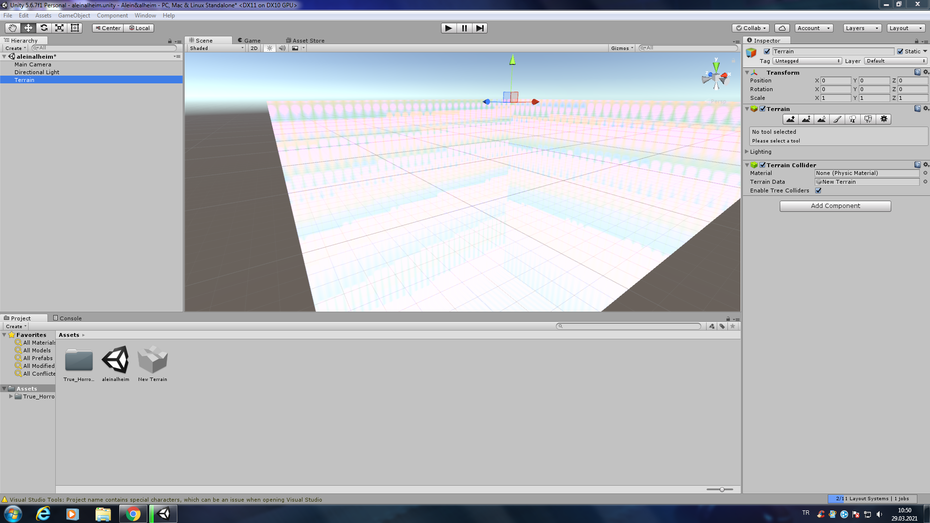
Task: Toggle scene lighting button
Action: pyautogui.click(x=269, y=48)
